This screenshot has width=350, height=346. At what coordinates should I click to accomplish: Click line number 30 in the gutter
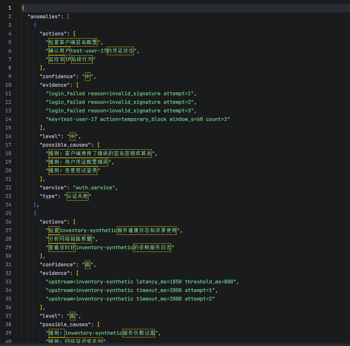tap(8, 256)
